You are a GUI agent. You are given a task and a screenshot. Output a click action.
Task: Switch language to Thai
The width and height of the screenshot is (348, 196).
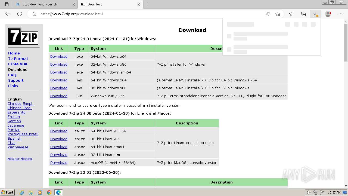coord(11,143)
